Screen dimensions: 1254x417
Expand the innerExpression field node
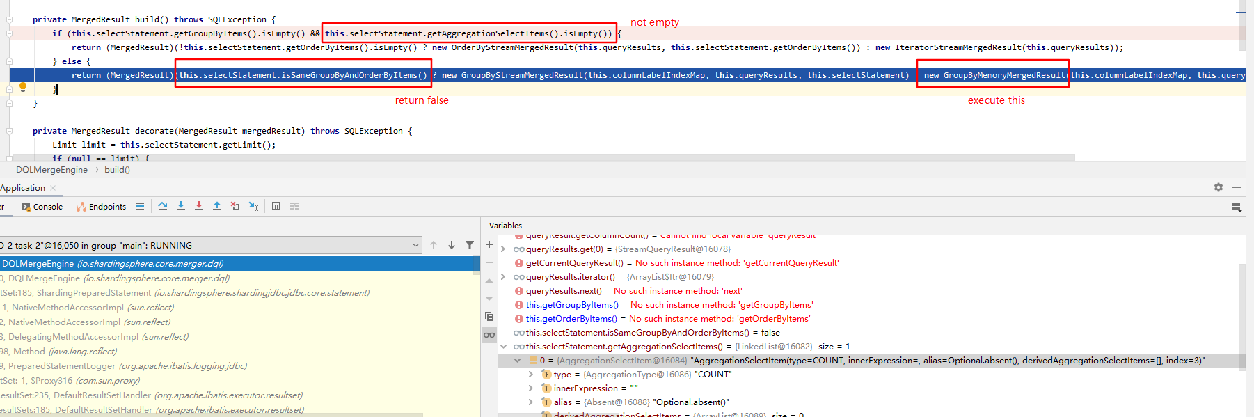pyautogui.click(x=531, y=388)
